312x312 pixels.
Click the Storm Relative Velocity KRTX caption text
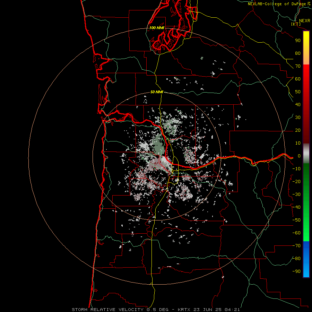click(156, 310)
